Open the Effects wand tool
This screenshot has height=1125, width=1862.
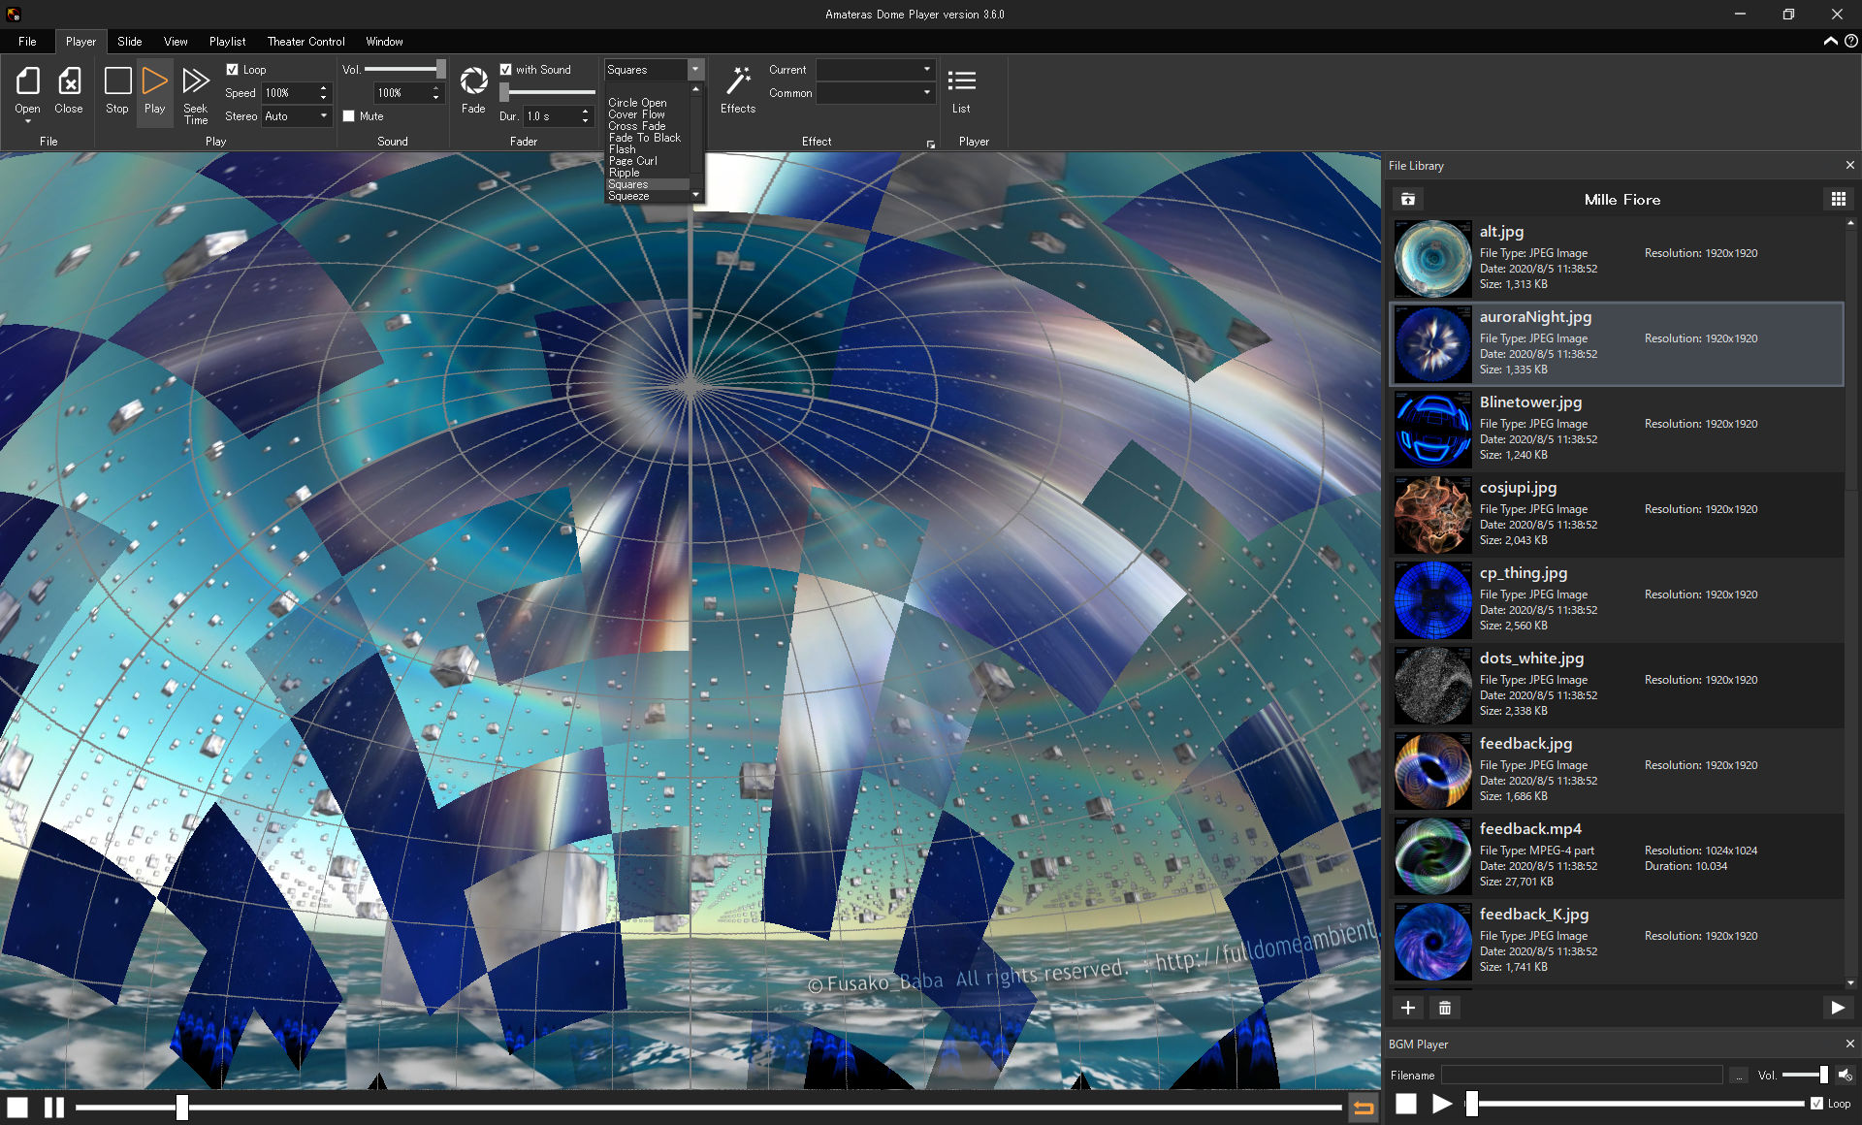738,81
